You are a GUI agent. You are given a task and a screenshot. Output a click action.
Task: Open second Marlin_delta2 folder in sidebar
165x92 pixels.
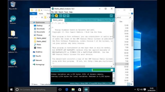(41, 41)
